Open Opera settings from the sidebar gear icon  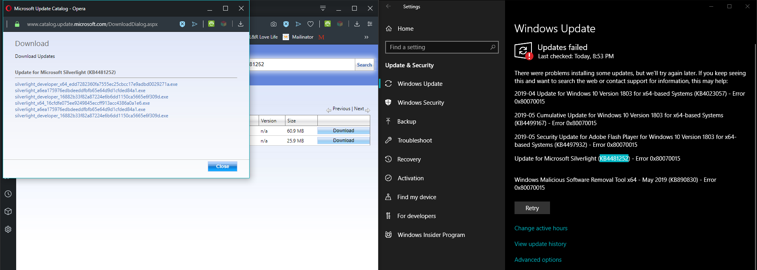coord(8,229)
